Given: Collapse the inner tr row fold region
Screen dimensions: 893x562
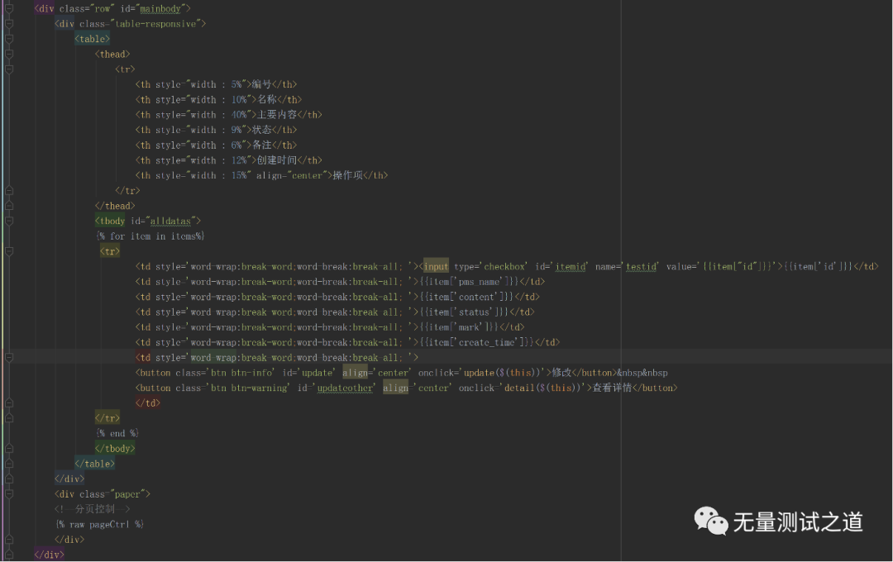Looking at the screenshot, I should [x=8, y=250].
